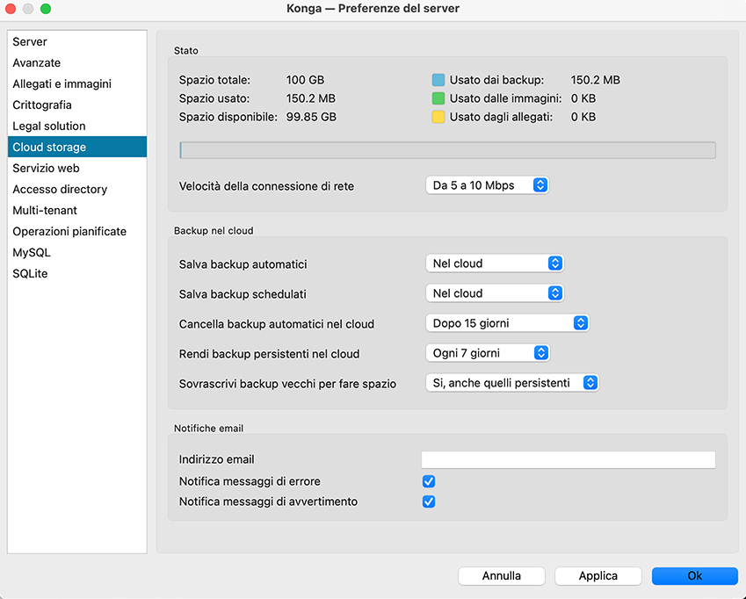Viewport: 746px width, 599px height.
Task: Click the Annulla button
Action: (x=501, y=576)
